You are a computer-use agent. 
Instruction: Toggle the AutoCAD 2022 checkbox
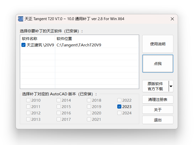click(119, 100)
